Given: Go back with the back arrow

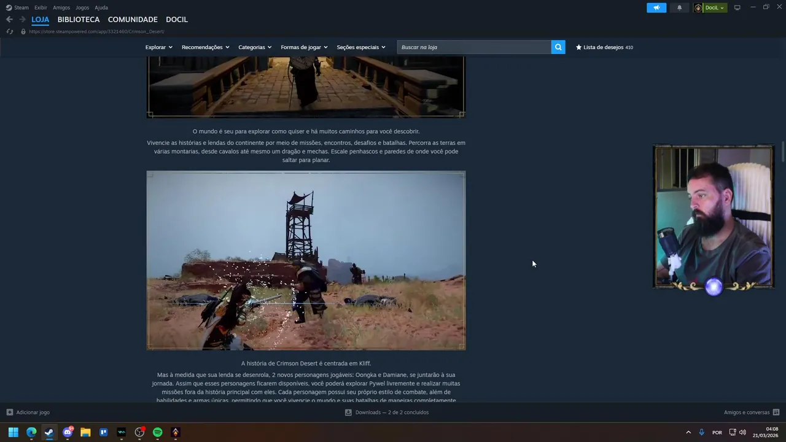Looking at the screenshot, I should pos(9,20).
